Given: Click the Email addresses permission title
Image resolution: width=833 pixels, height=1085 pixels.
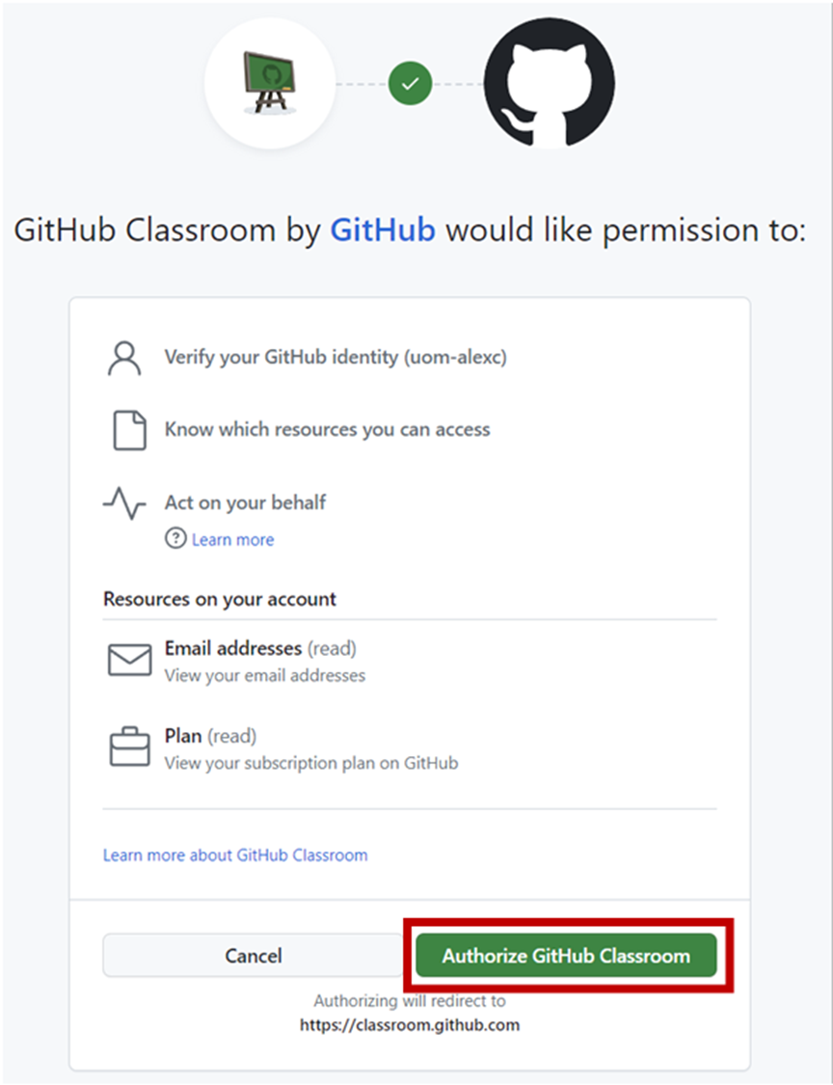Looking at the screenshot, I should [x=233, y=648].
